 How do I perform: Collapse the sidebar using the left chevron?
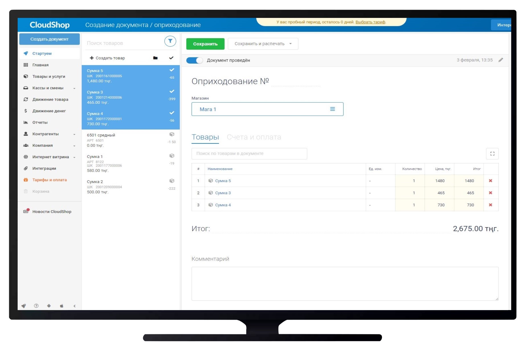75,306
